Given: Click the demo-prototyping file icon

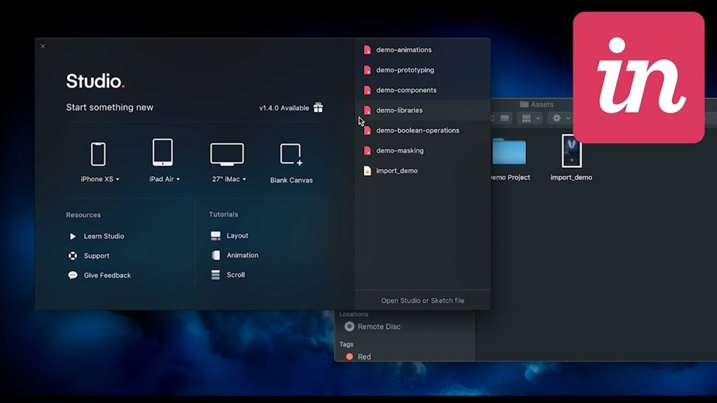Looking at the screenshot, I should (x=367, y=70).
